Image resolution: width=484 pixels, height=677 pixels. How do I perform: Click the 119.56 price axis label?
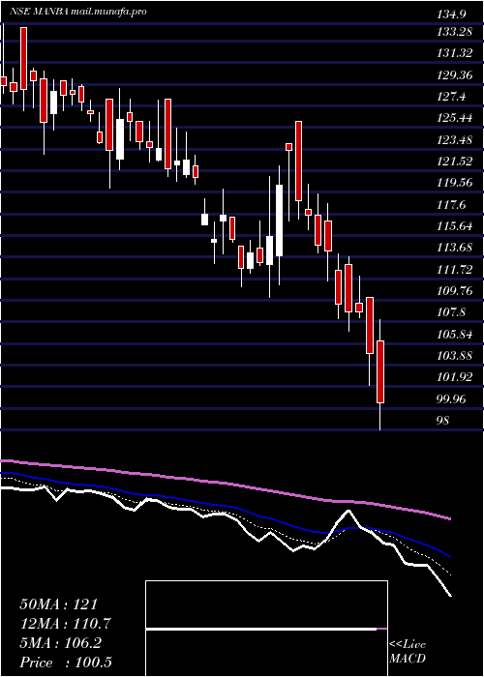(x=456, y=183)
